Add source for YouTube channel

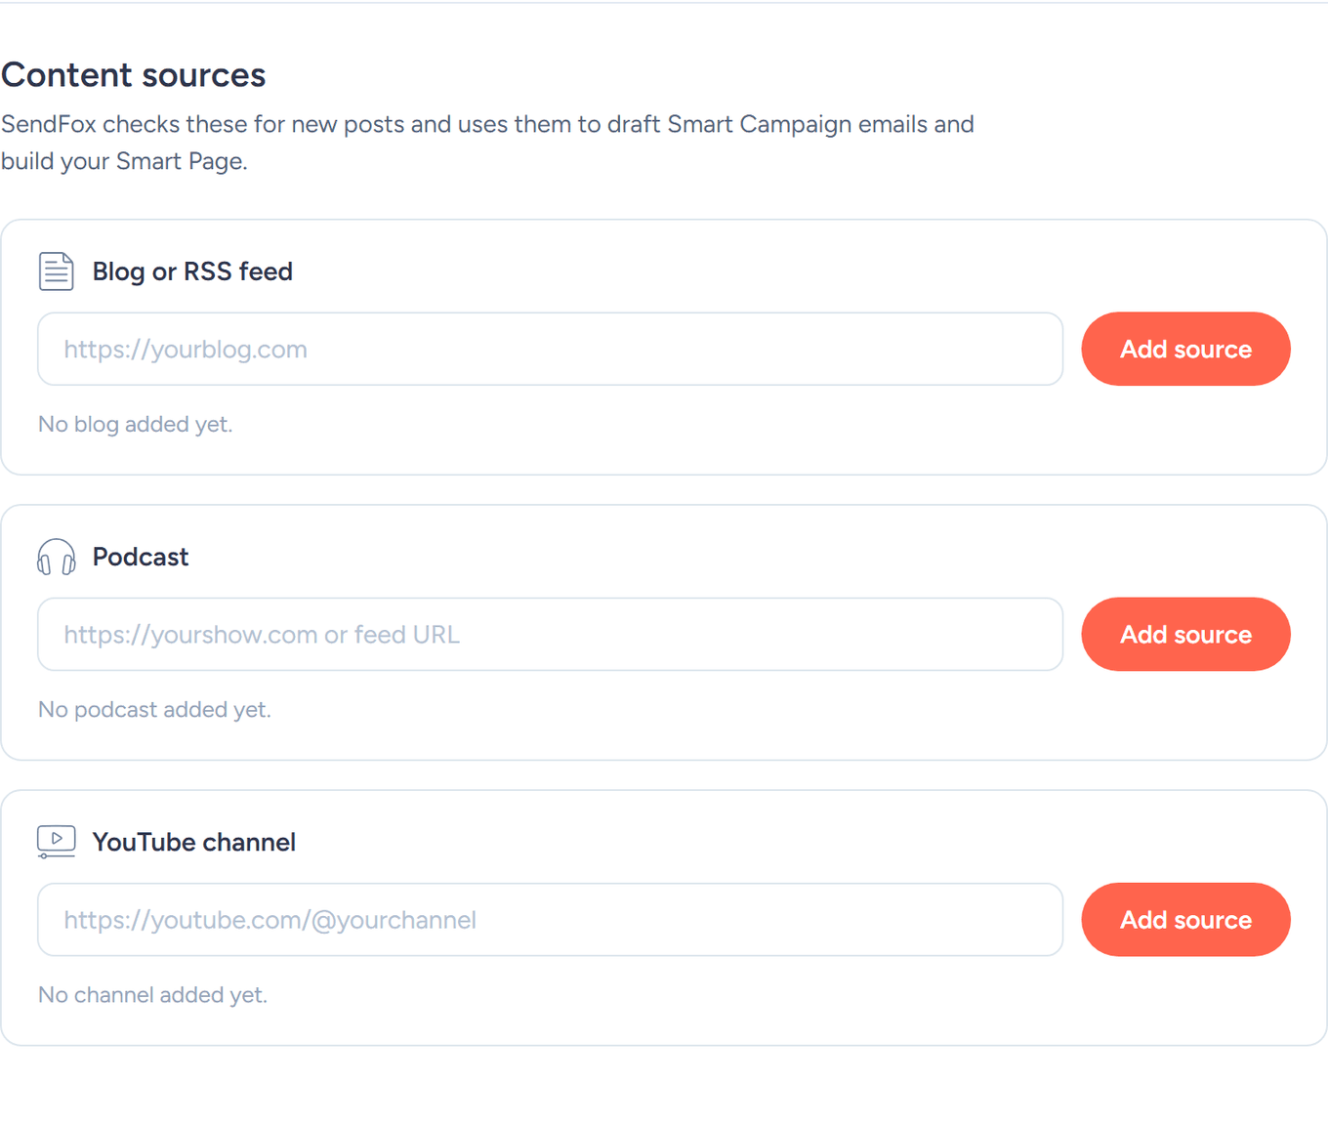pos(1185,919)
